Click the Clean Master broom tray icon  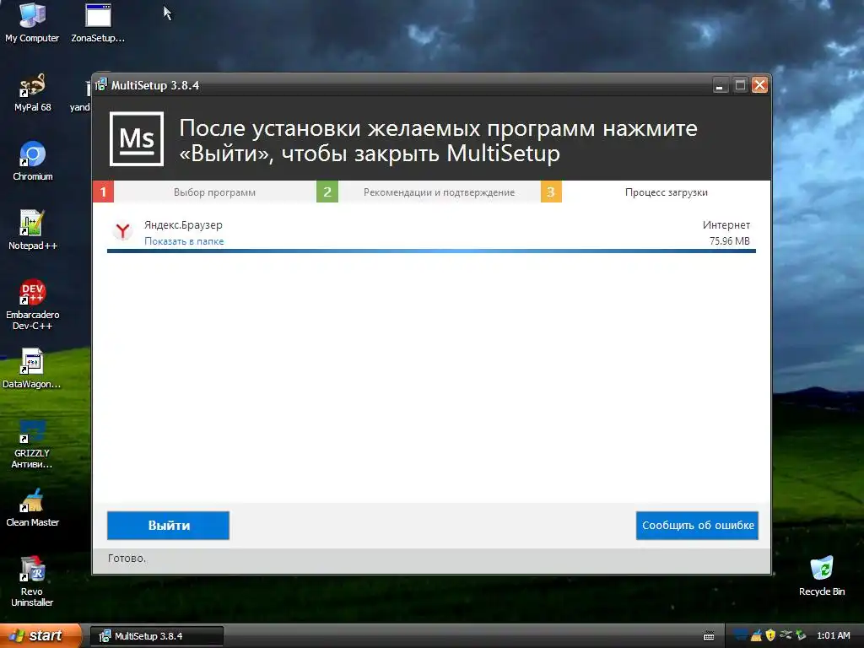click(x=756, y=635)
